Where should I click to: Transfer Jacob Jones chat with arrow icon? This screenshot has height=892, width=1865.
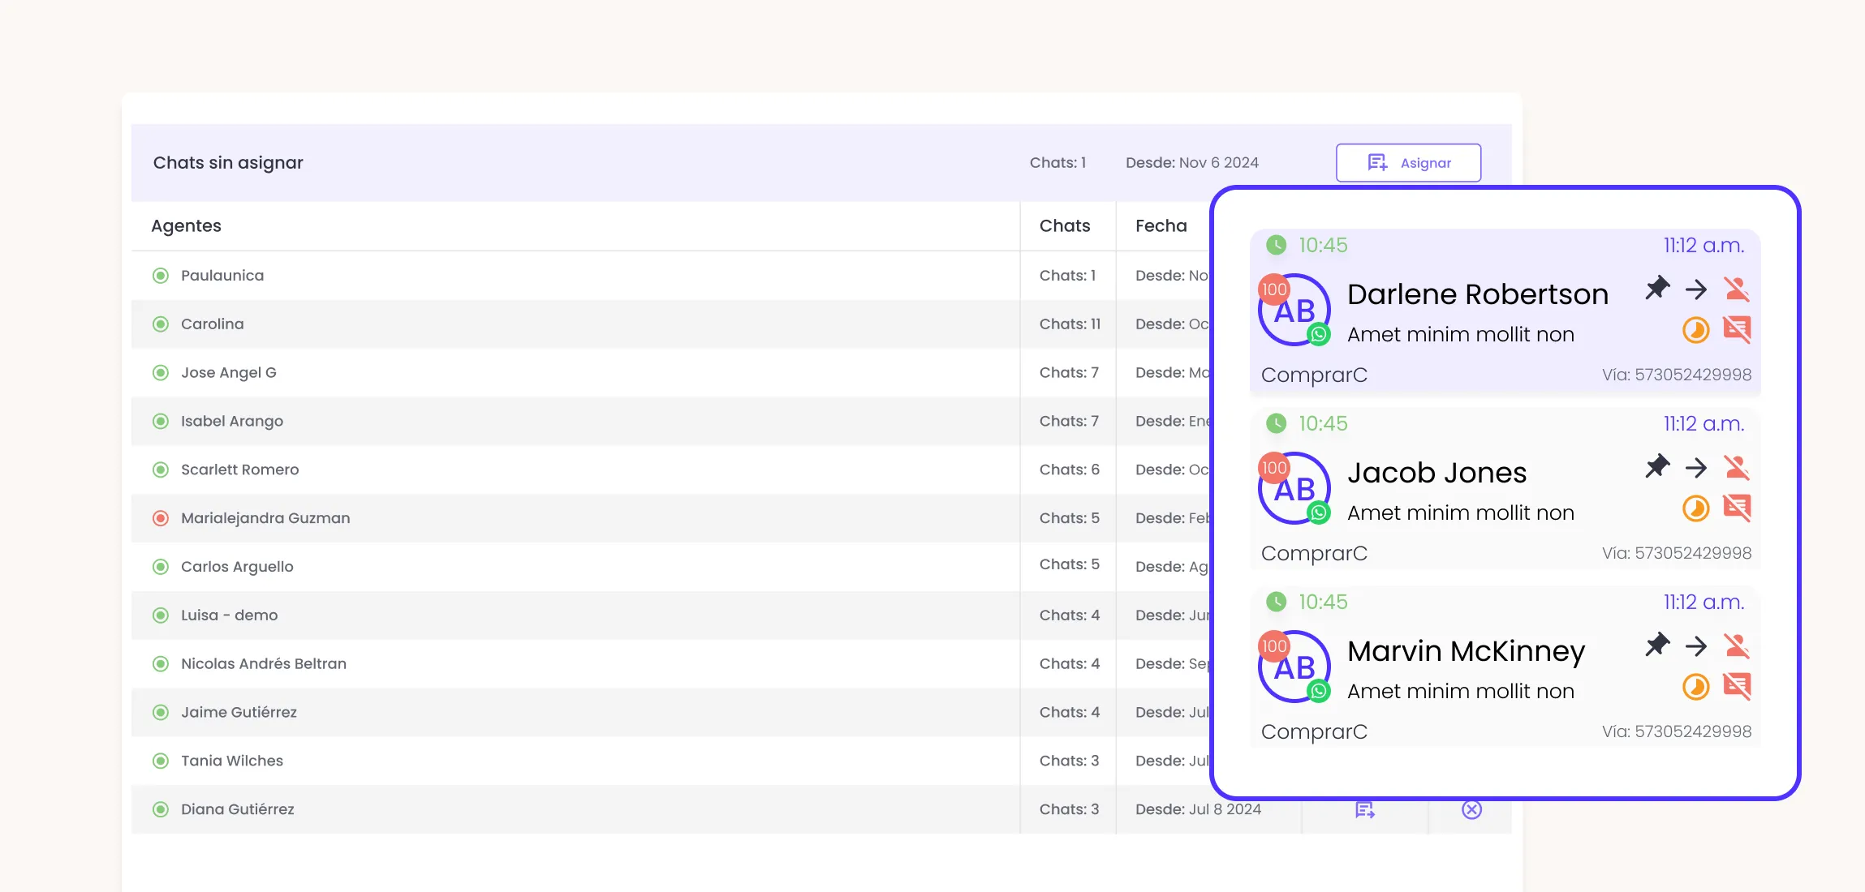[1696, 468]
